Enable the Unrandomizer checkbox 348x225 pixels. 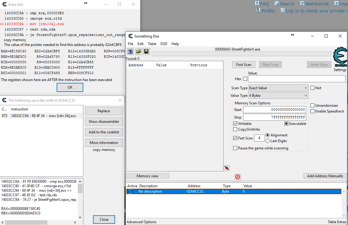(313, 106)
